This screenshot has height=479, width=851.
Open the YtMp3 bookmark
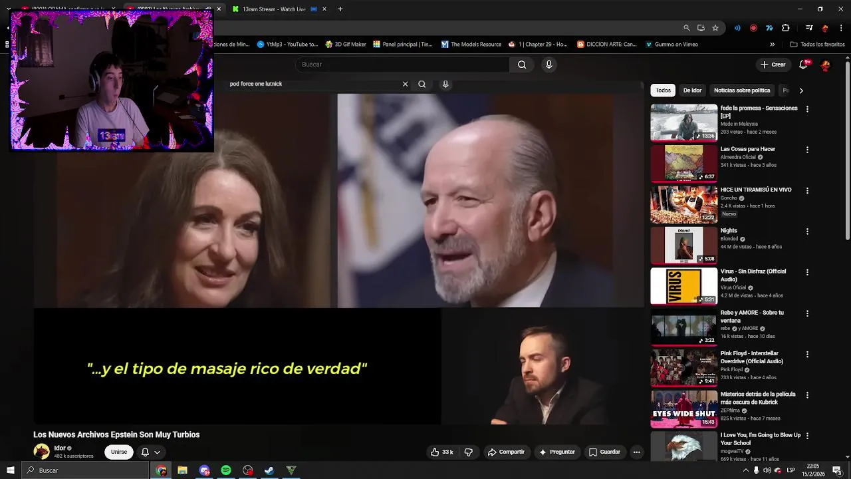(x=287, y=45)
